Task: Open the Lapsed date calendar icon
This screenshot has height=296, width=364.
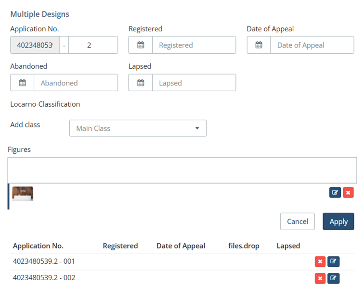Action: (141, 83)
